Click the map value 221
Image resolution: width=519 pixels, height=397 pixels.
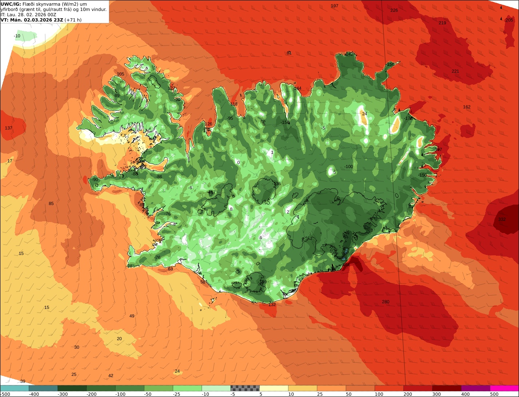coord(455,71)
